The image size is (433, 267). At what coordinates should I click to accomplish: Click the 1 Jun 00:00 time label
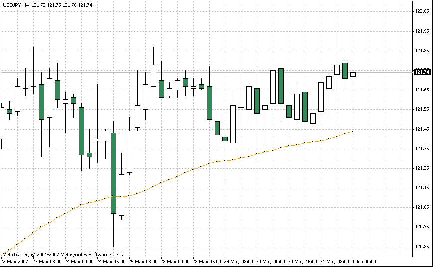point(365,261)
